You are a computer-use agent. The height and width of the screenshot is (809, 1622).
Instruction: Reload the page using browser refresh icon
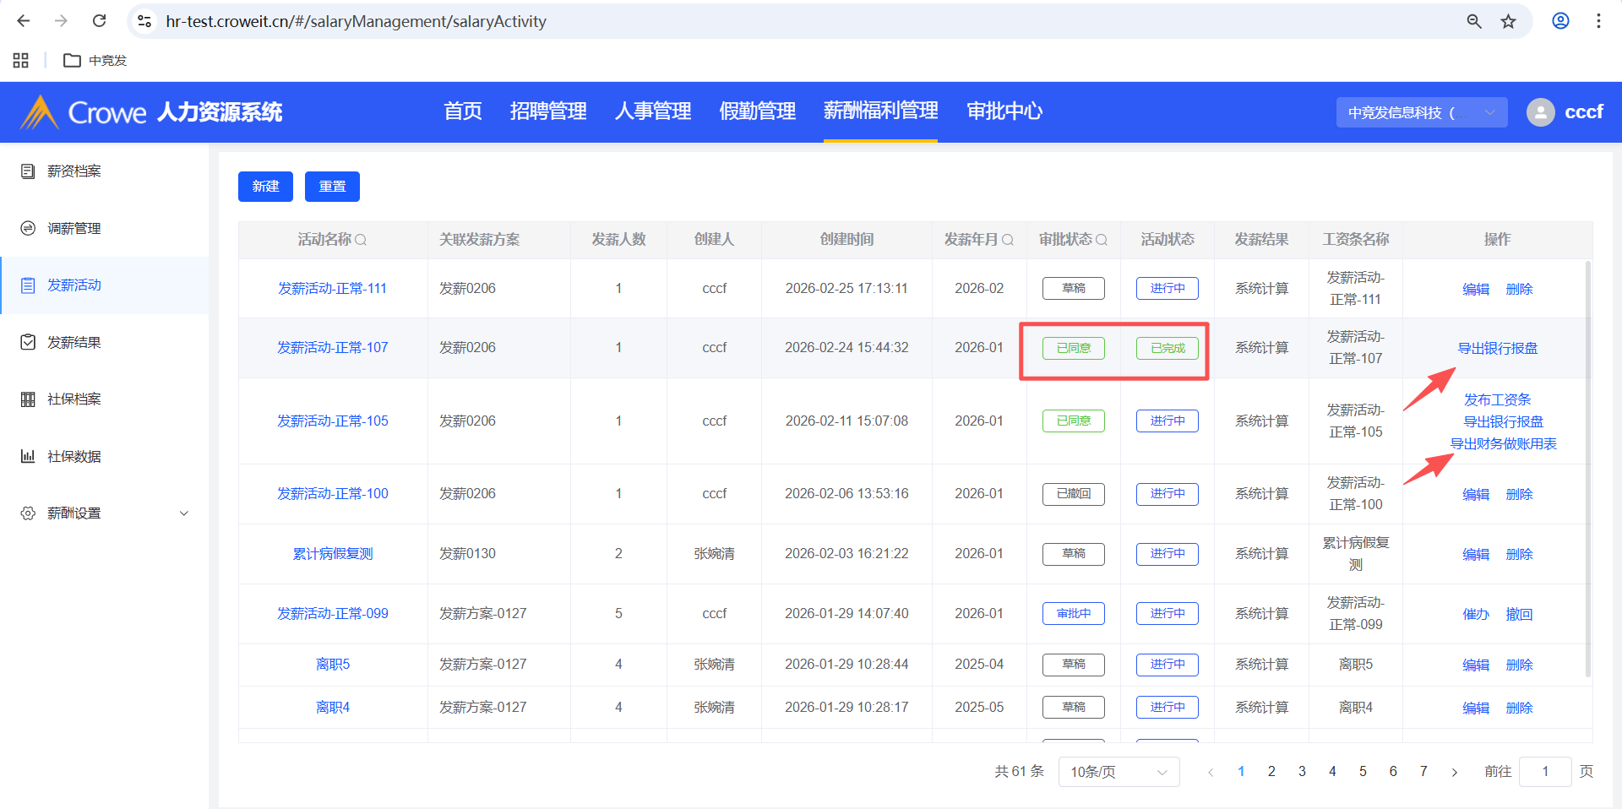pos(99,21)
